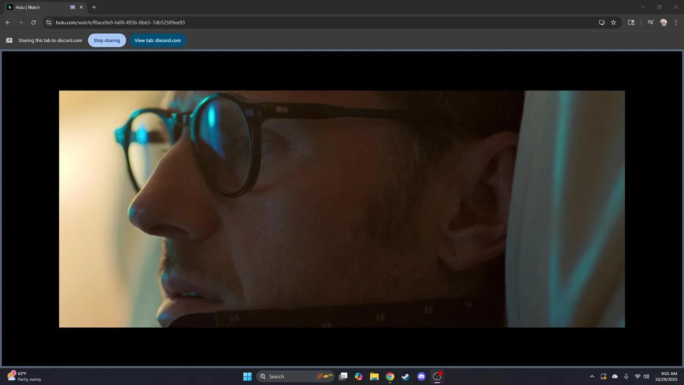Open File Explorer from the taskbar
Screen dimensions: 684x385
(374, 376)
